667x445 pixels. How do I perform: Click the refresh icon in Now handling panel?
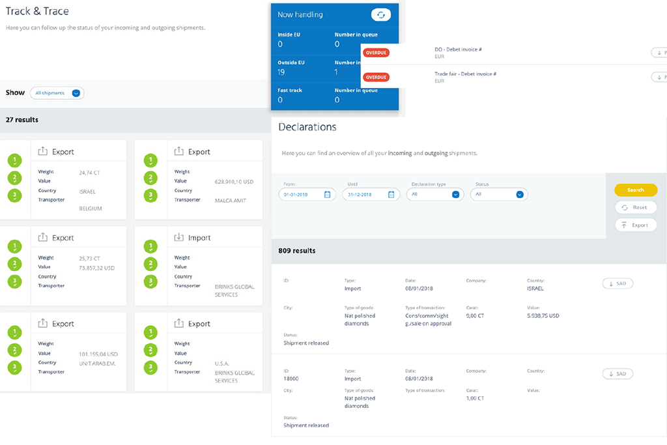380,15
